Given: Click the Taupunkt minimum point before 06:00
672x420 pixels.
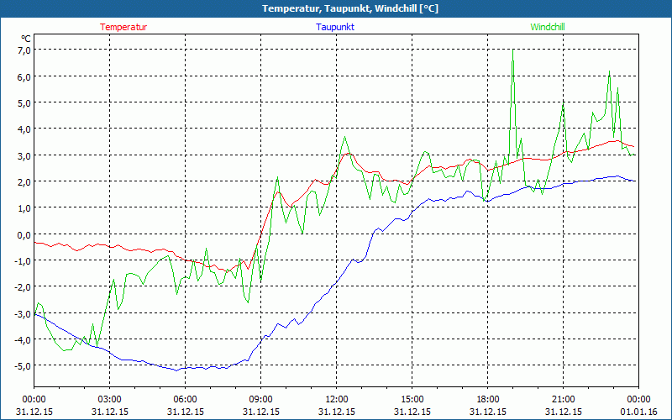Looking at the screenshot, I should tap(176, 370).
